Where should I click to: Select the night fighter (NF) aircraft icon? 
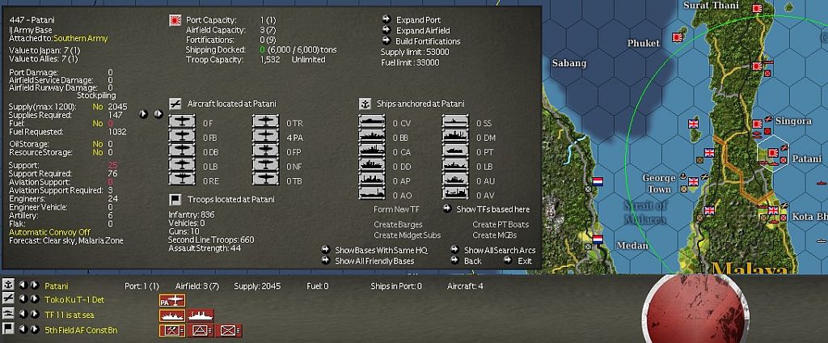point(265,165)
